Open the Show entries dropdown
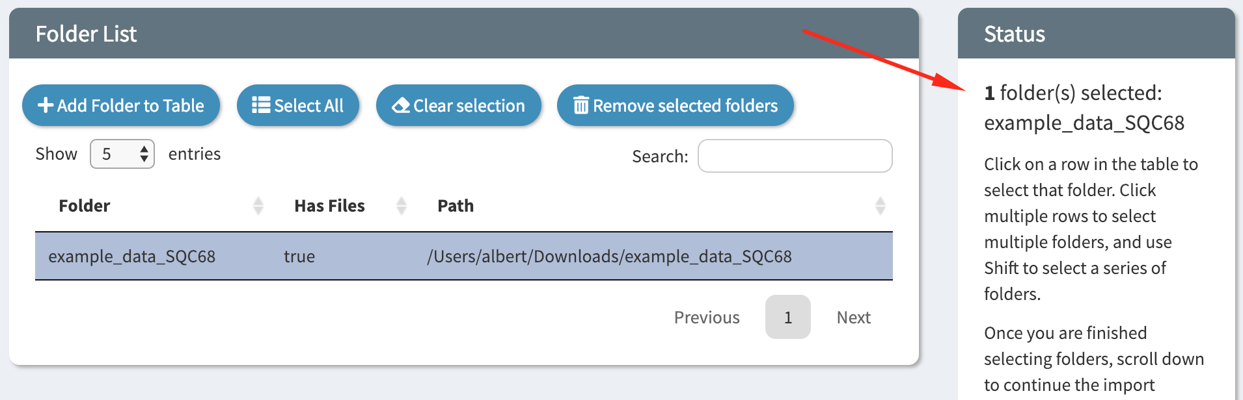The width and height of the screenshot is (1243, 400). pos(122,154)
